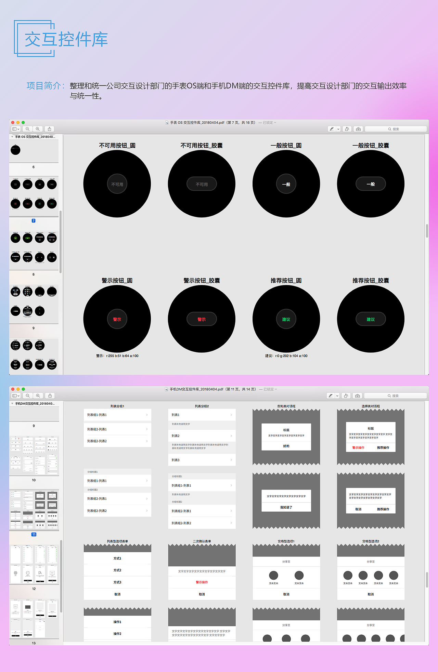Click capsule 不可用 button on watch page
Viewport: 438px width, 672px height.
(x=202, y=184)
